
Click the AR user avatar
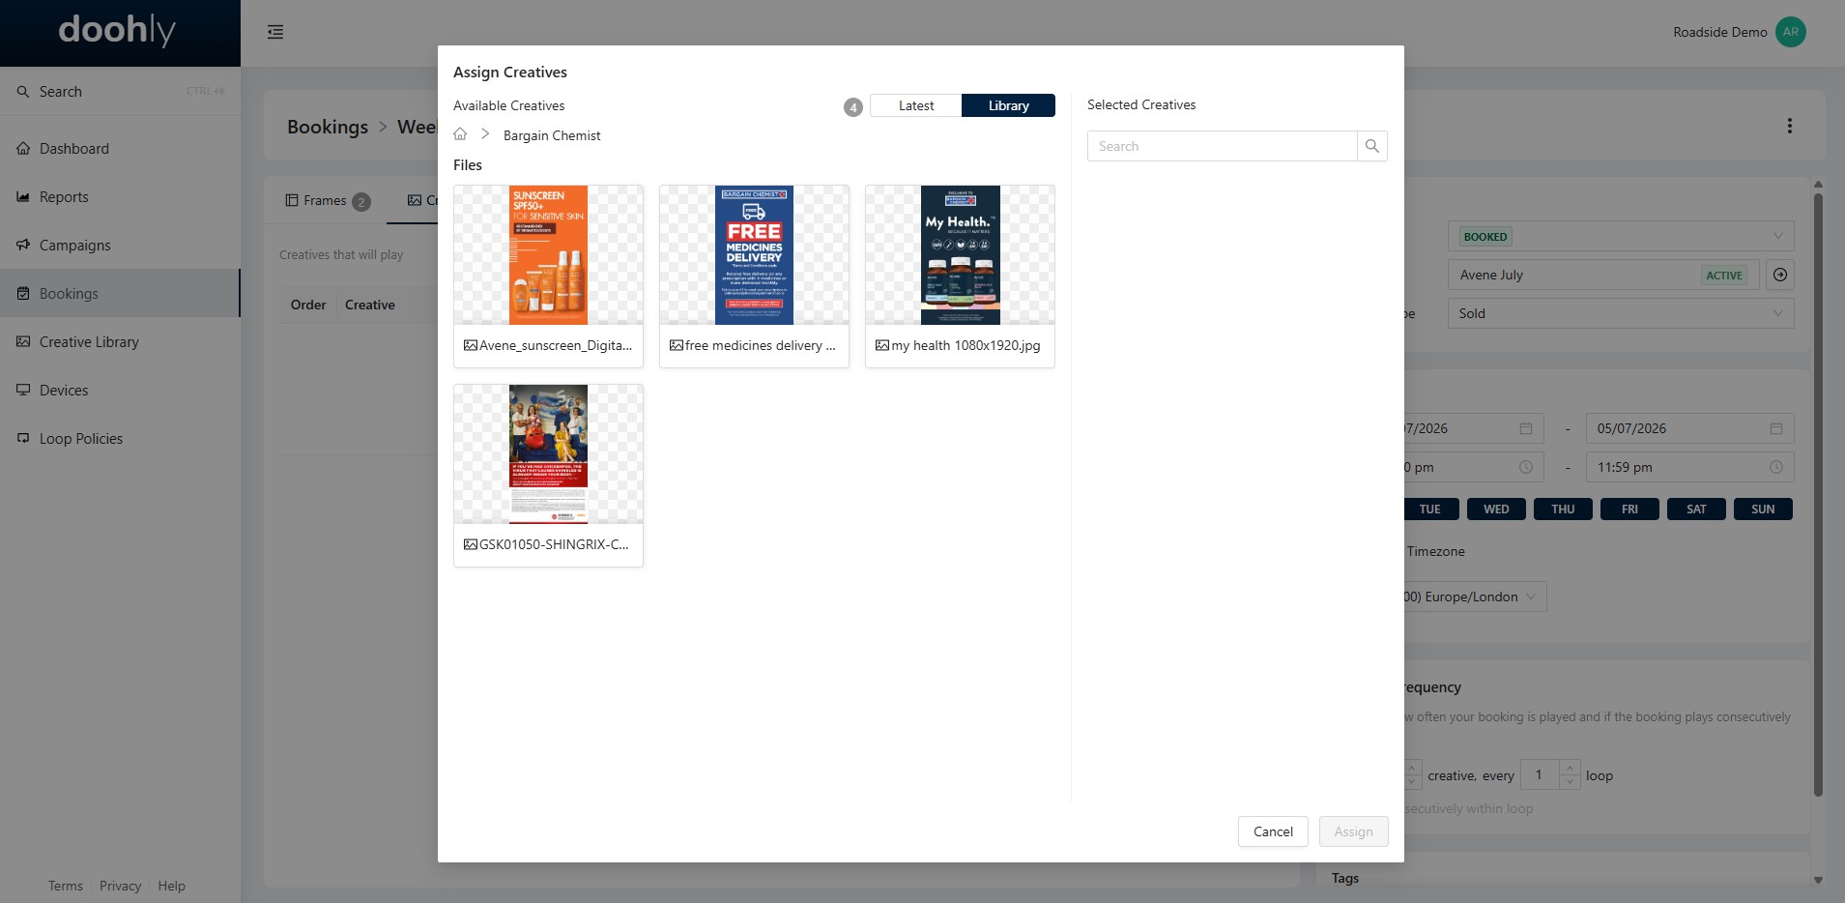1791,32
